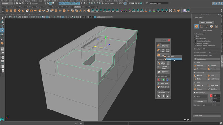Click the Combine mesh tool
This screenshot has height=125, width=223.
click(x=200, y=66)
